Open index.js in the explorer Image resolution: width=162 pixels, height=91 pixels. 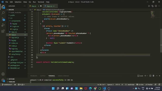[17, 46]
